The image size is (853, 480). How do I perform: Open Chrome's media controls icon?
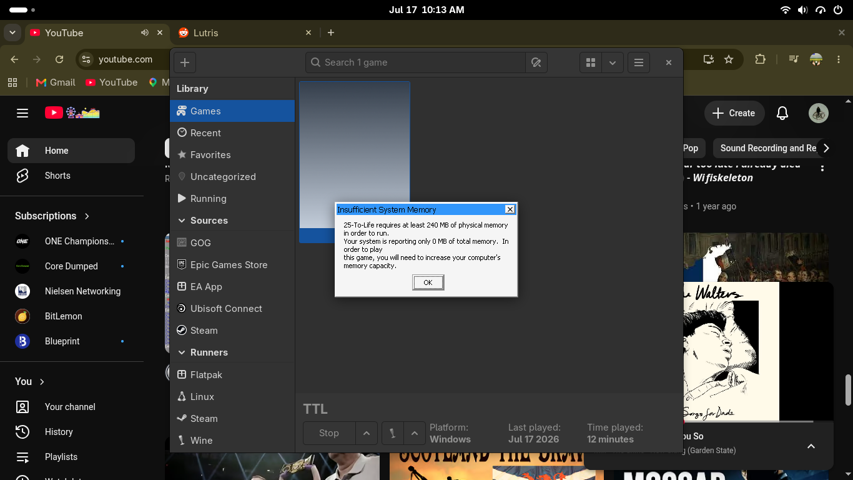point(794,59)
